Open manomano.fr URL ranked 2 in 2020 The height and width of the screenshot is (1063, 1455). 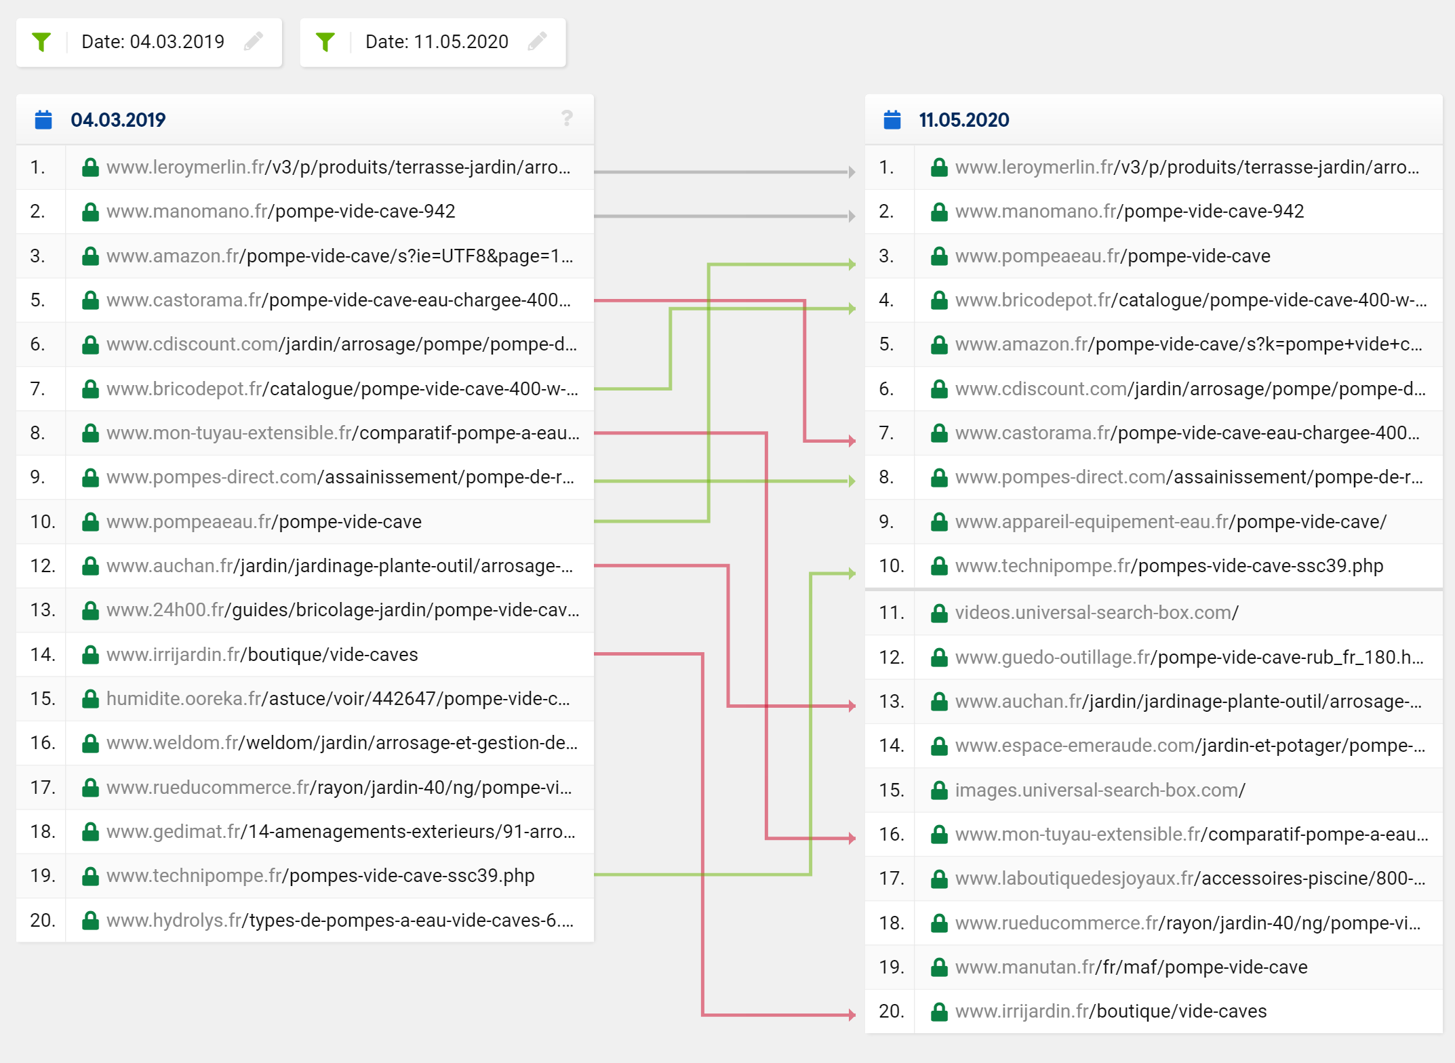coord(1130,212)
